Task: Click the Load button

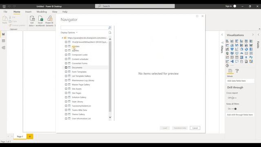Action: 165,128
